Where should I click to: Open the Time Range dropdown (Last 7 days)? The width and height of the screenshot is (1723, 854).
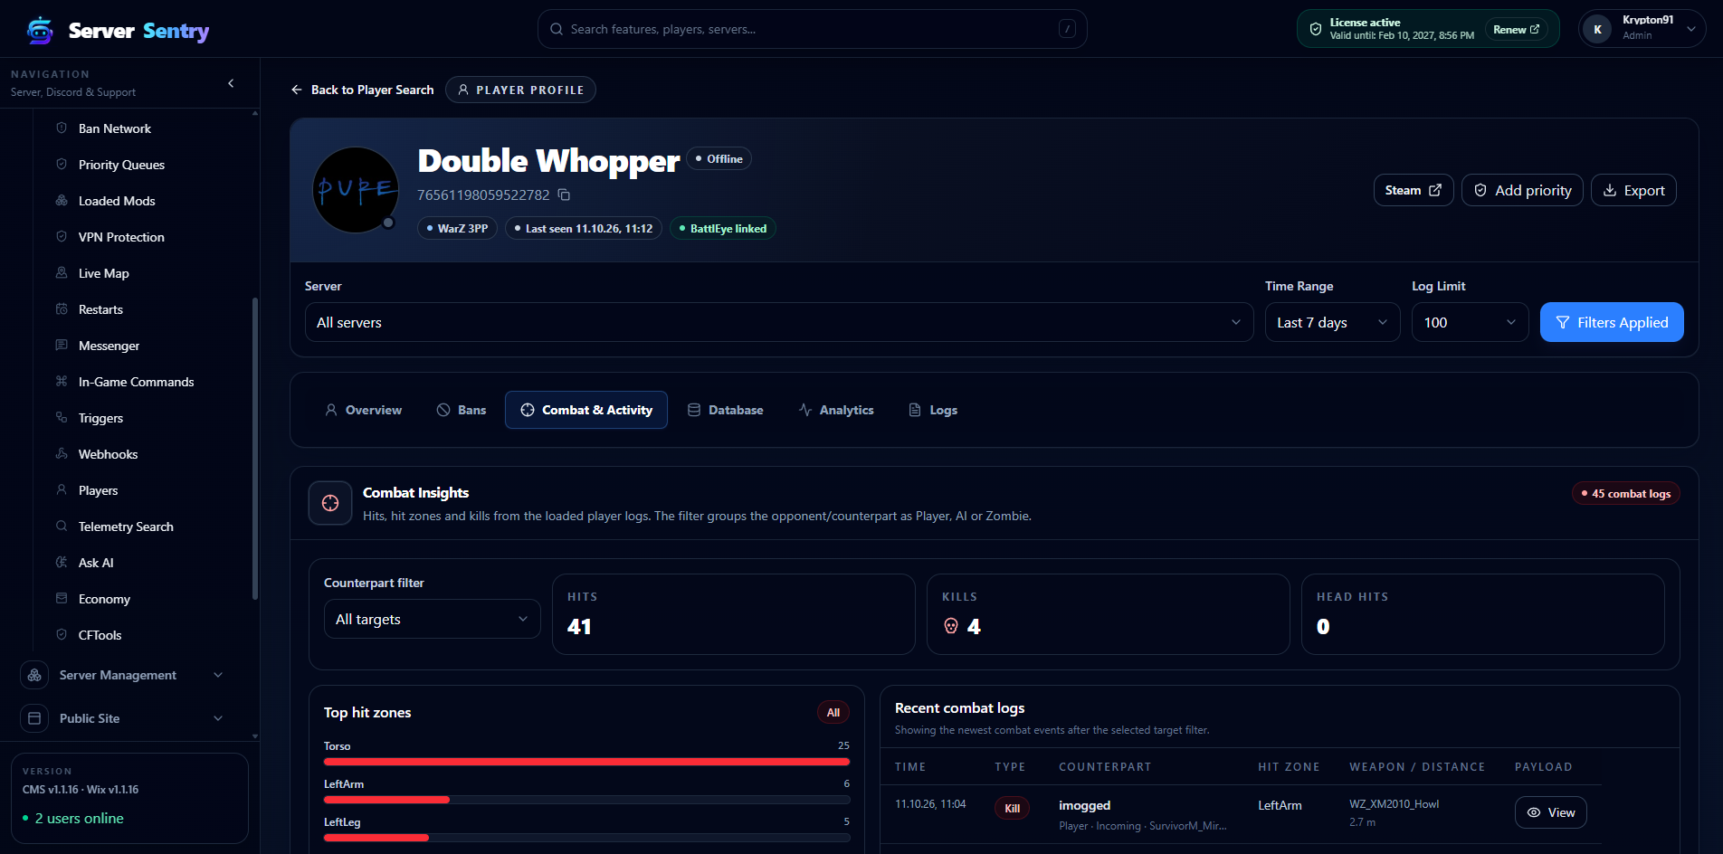pos(1332,322)
